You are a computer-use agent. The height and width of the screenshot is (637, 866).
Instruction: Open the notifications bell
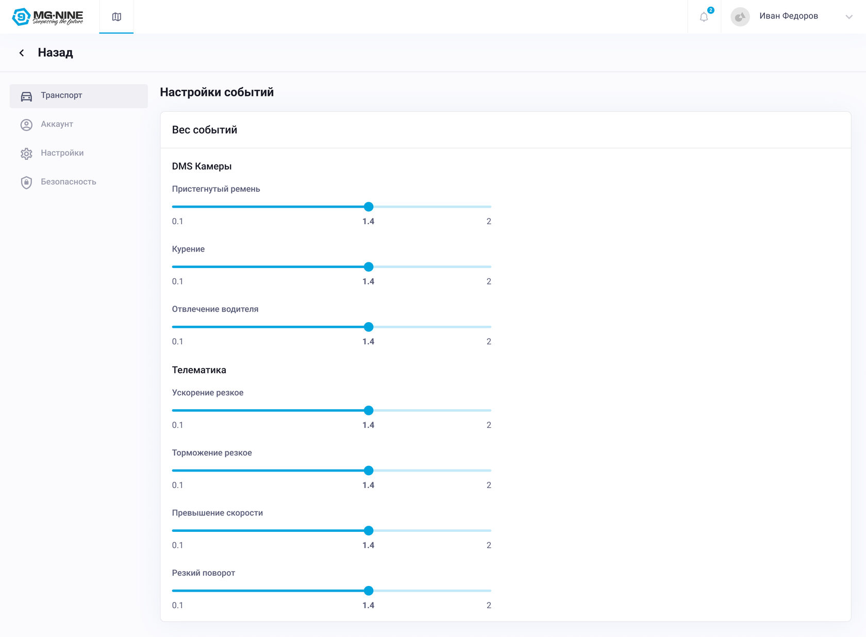pos(704,17)
